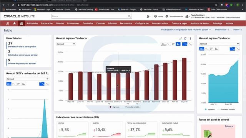Open the Informes menu

tap(113, 23)
